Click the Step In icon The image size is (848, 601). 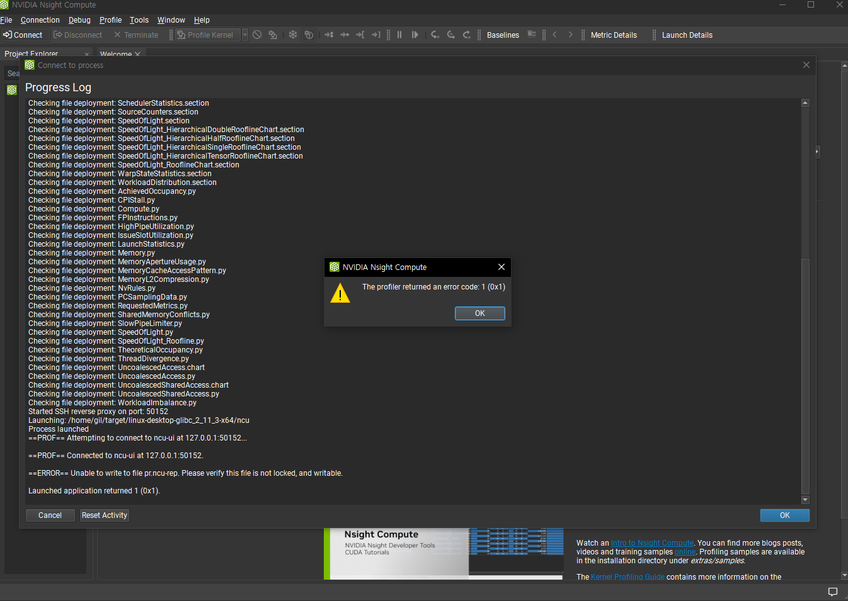tap(435, 35)
